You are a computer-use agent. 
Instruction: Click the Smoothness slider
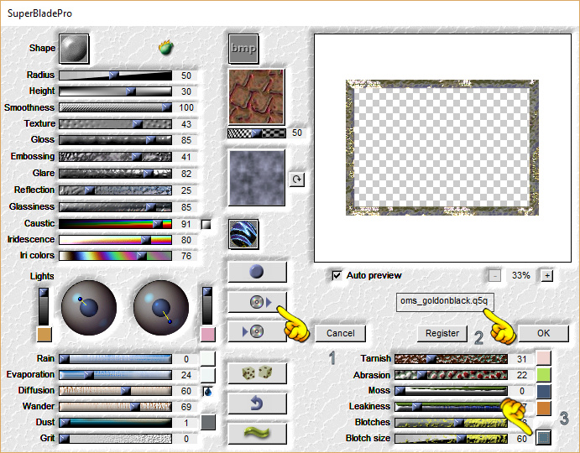pyautogui.click(x=115, y=107)
